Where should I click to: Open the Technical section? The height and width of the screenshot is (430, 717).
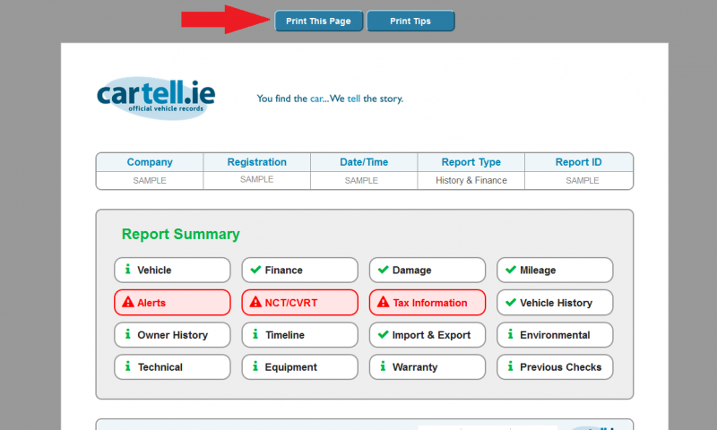click(172, 367)
